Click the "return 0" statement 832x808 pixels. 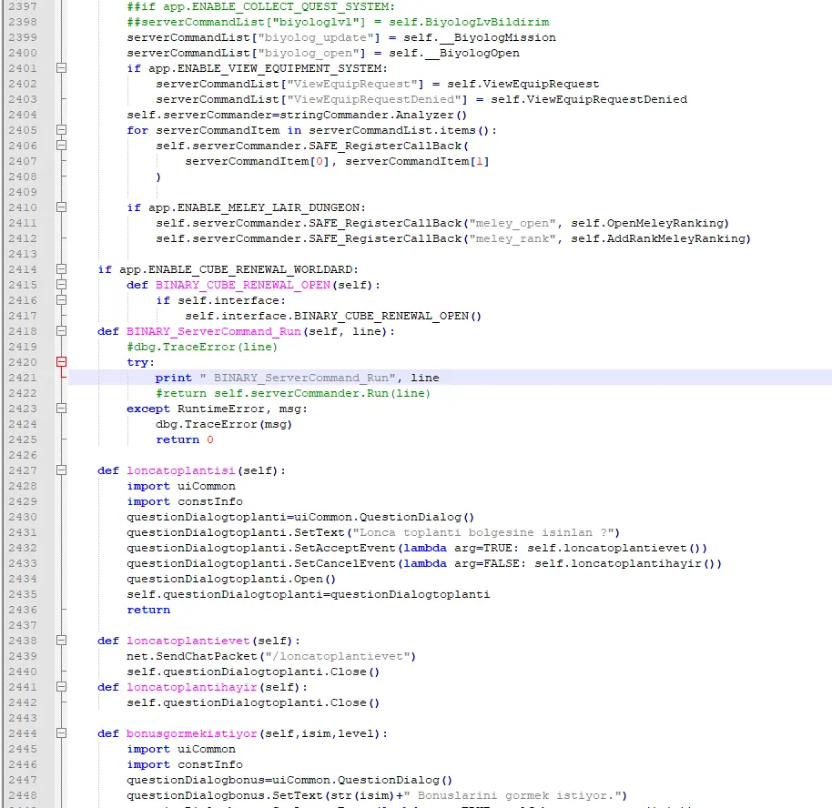point(184,439)
